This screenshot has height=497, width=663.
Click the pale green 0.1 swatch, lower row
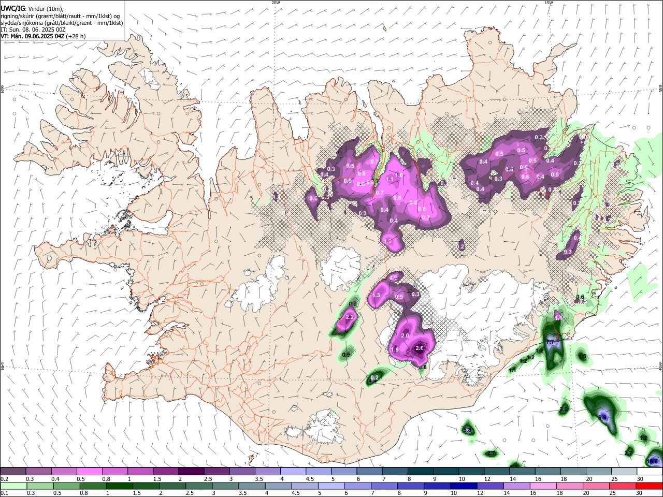(x=13, y=486)
